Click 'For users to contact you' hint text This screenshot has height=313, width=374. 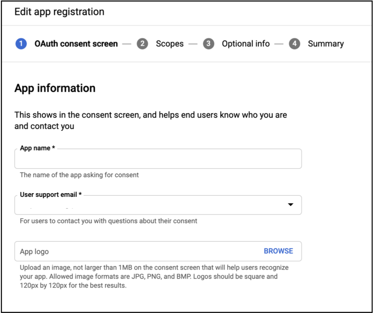[108, 221]
